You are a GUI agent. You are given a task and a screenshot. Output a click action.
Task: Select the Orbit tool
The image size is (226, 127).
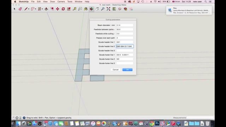coord(91,9)
